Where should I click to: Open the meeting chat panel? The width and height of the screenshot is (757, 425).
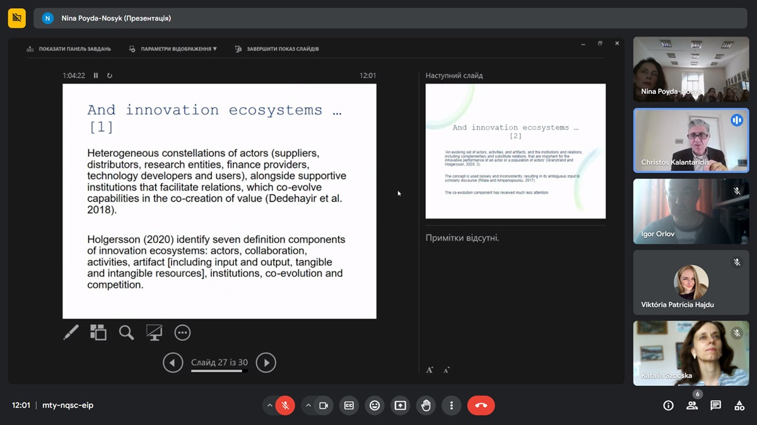(x=715, y=405)
